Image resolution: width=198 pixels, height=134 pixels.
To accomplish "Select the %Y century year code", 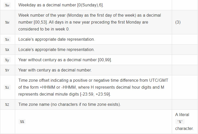I will tap(7, 70).
